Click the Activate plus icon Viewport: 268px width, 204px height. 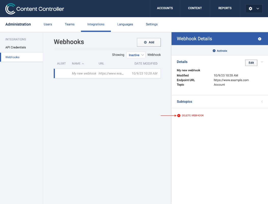point(214,51)
